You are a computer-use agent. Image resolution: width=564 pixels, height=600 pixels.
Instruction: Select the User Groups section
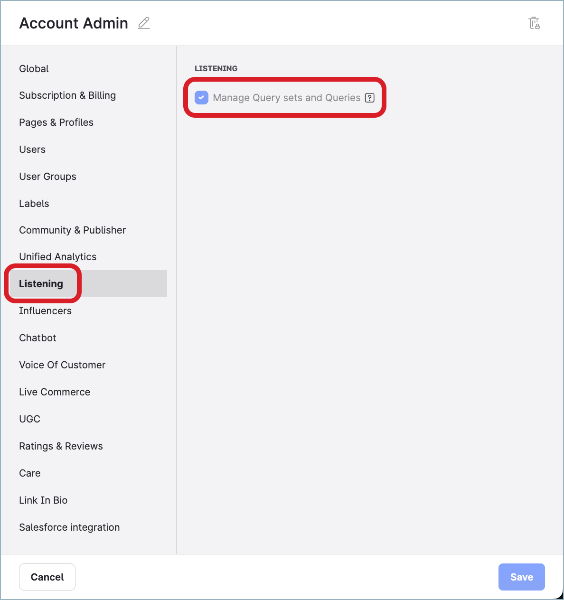47,176
